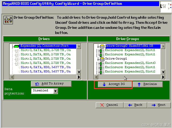This screenshot has width=172, height=128.
Task: Click the undo arrow icon on Add To Array
Action: (37, 84)
